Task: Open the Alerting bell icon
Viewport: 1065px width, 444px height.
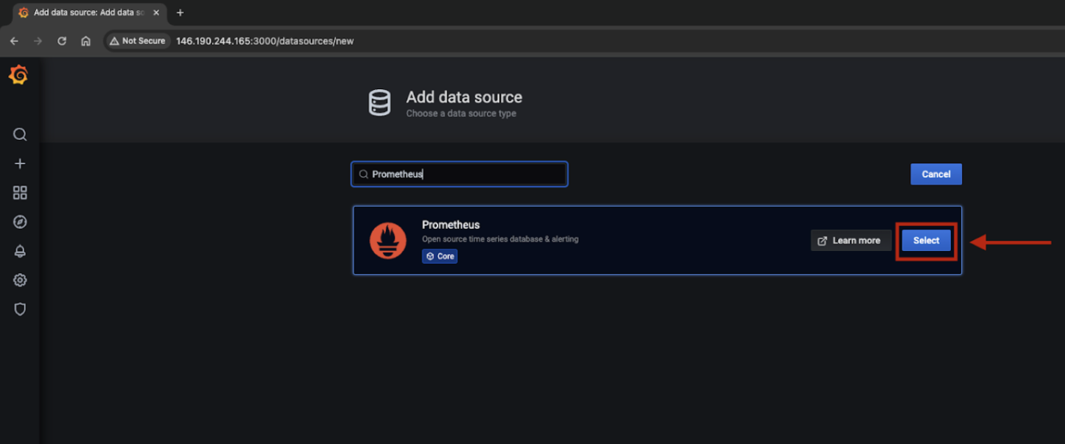Action: pos(20,251)
